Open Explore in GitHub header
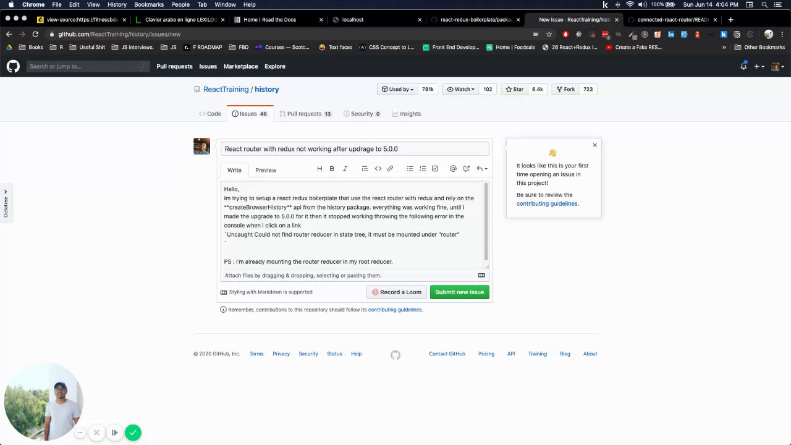Image resolution: width=791 pixels, height=445 pixels. click(x=275, y=66)
